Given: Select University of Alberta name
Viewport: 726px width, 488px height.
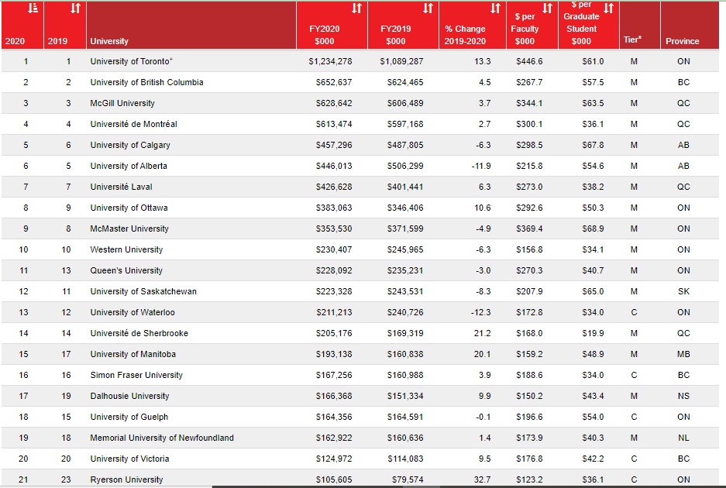Looking at the screenshot, I should pos(129,166).
